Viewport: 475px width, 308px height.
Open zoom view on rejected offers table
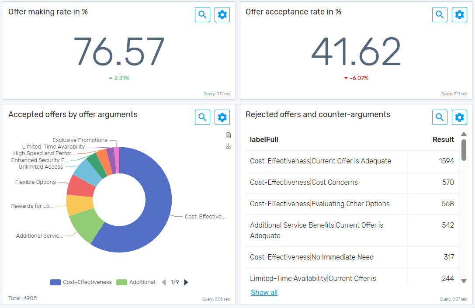[440, 117]
